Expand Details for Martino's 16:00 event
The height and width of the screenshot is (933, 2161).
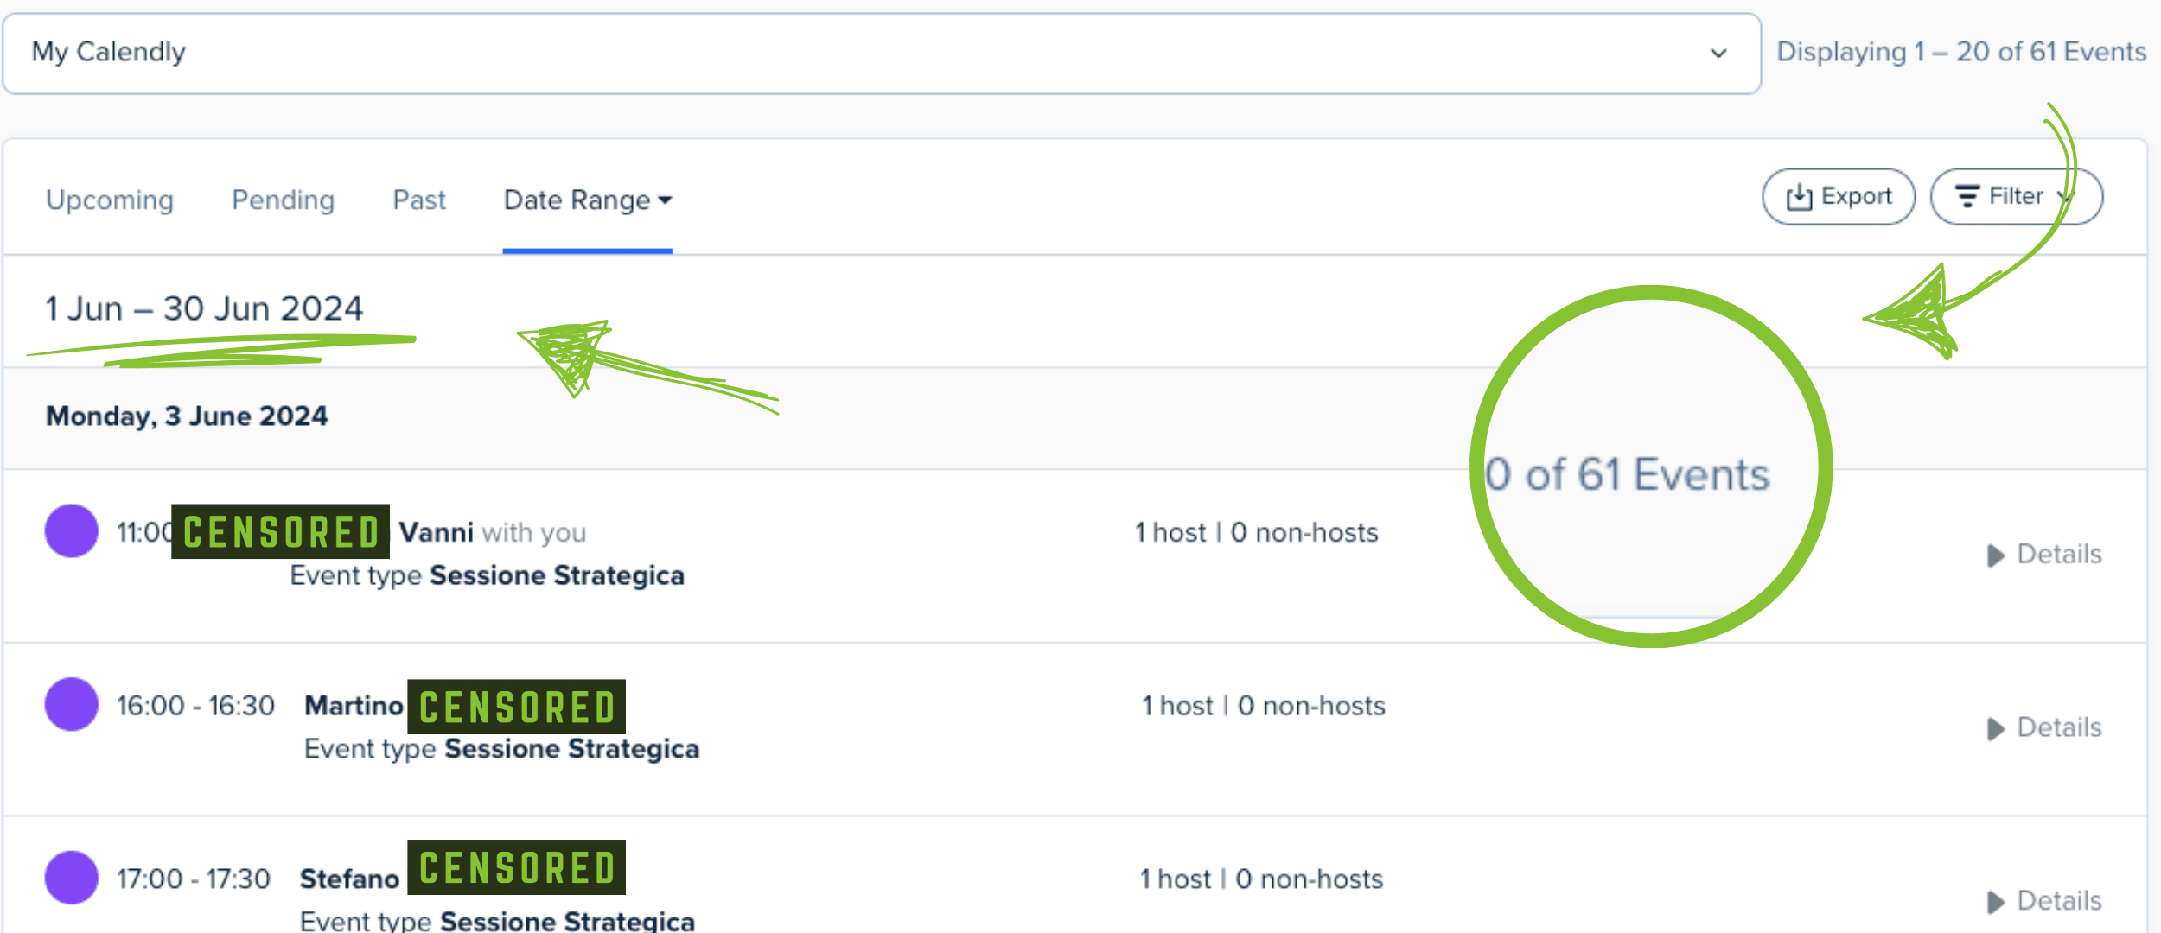2045,728
